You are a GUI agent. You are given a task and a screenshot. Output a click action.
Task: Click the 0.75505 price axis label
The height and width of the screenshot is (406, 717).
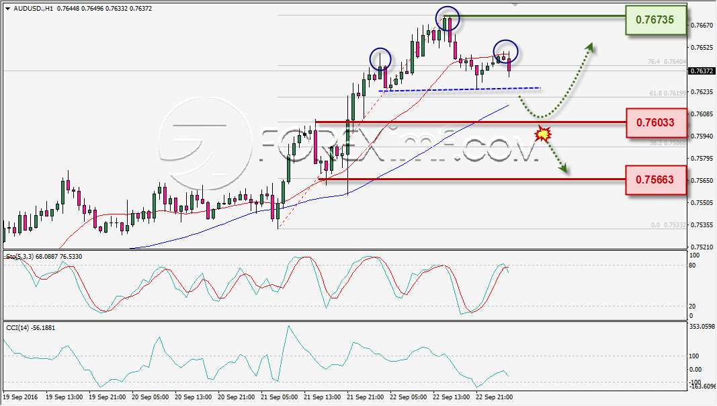click(x=702, y=202)
